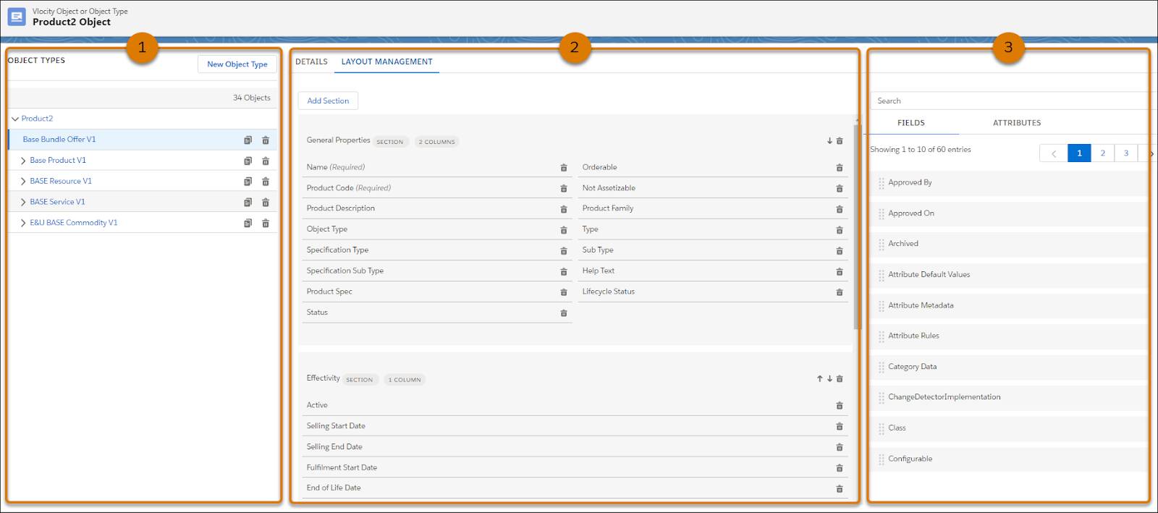Expand the BASE Resource V1 node

(23, 182)
